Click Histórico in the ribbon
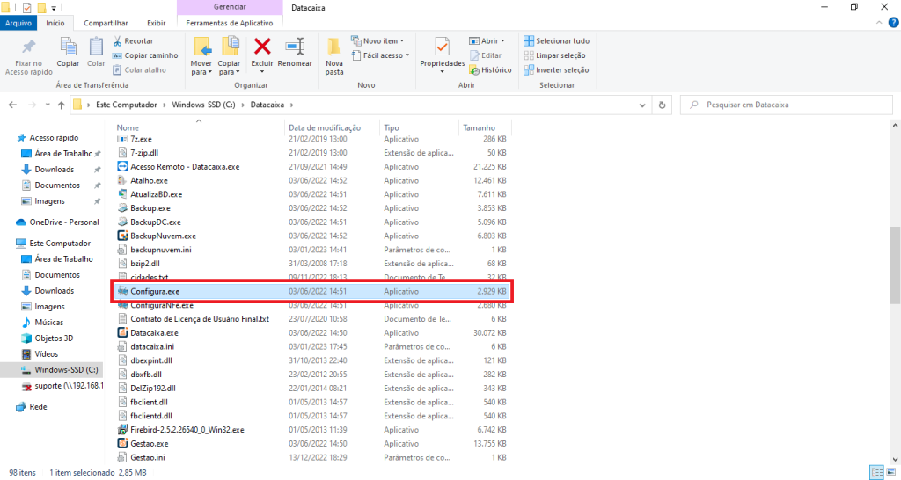The width and height of the screenshot is (901, 480). click(490, 70)
